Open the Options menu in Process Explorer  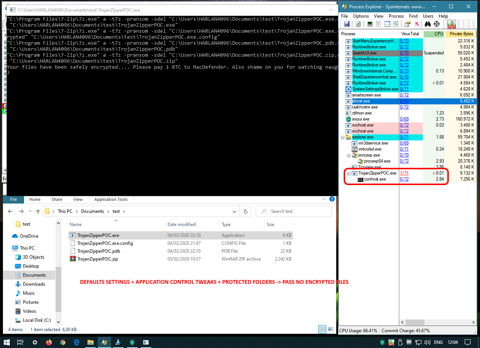tap(361, 16)
